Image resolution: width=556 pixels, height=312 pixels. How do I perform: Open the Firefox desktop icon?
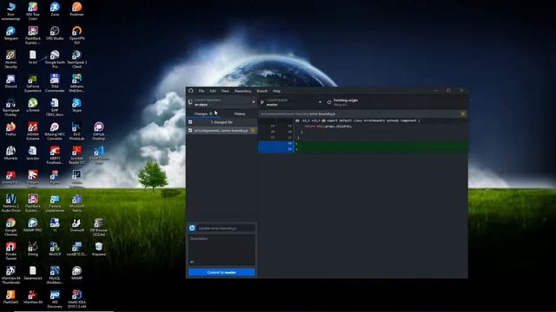point(10,129)
